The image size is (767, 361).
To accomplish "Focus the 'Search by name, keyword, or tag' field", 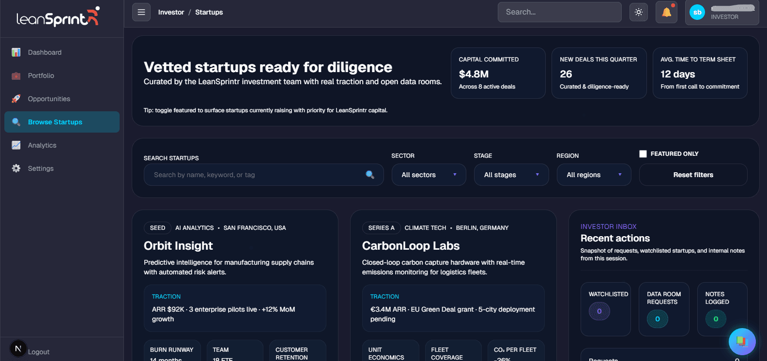I will (264, 175).
